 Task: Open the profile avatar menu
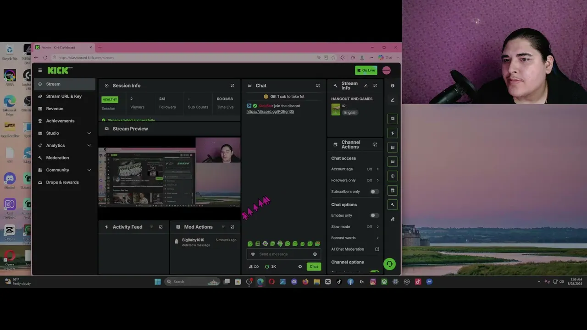coord(387,70)
